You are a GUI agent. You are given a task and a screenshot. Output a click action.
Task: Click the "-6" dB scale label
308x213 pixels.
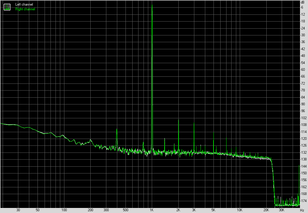click(x=302, y=7)
